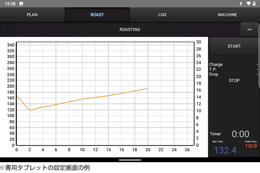Tap the Charge time entry

[216, 64]
